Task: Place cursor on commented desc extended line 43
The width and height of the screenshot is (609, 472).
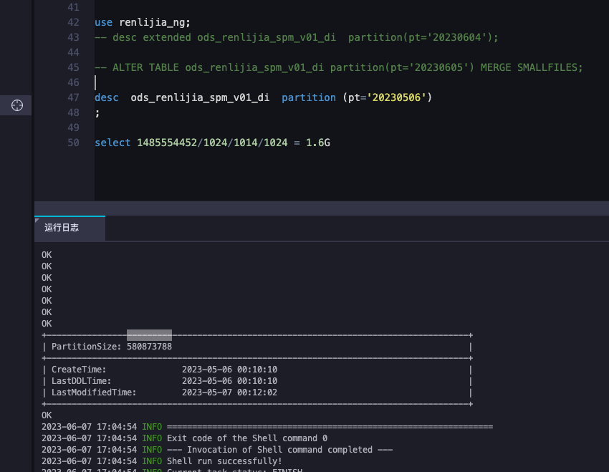Action: [297, 38]
